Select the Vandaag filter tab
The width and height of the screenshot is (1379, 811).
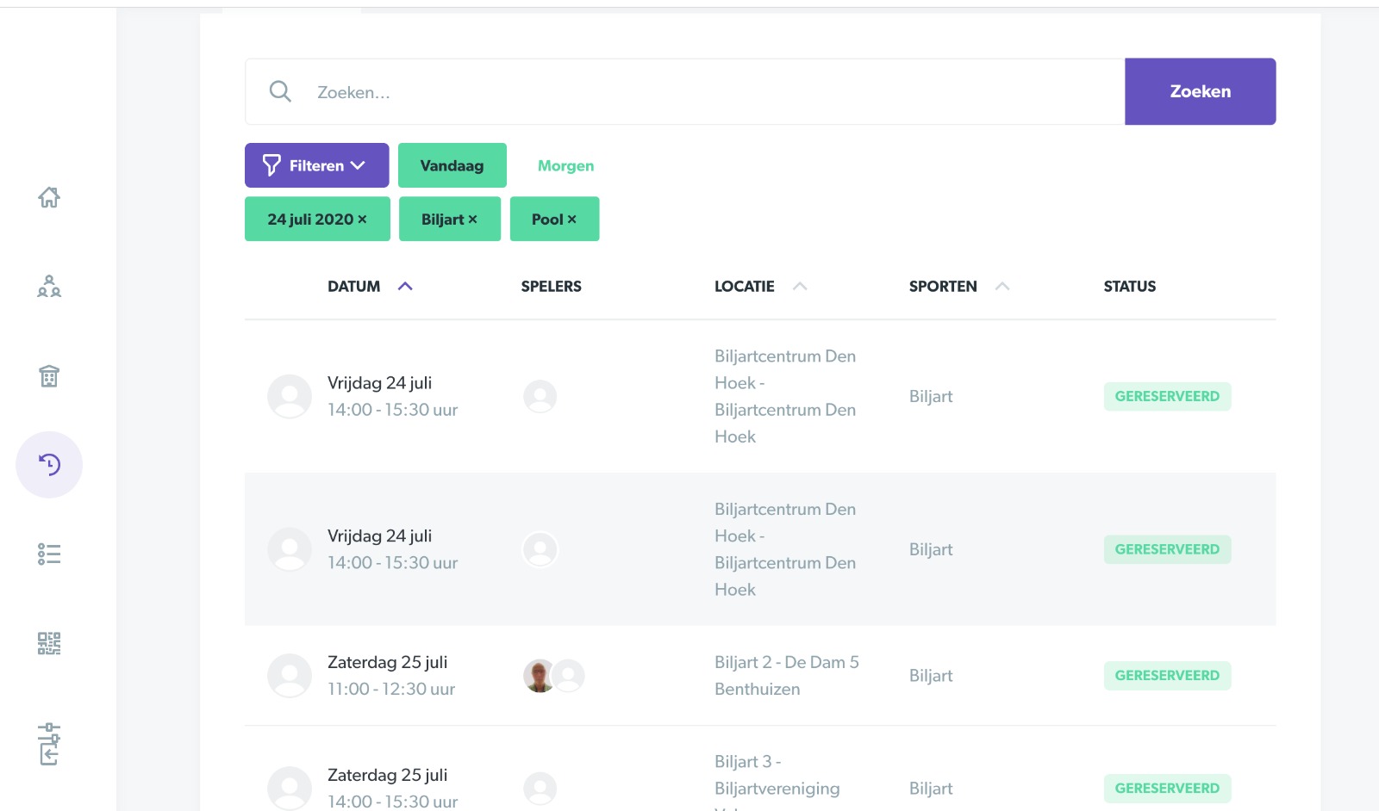click(452, 165)
